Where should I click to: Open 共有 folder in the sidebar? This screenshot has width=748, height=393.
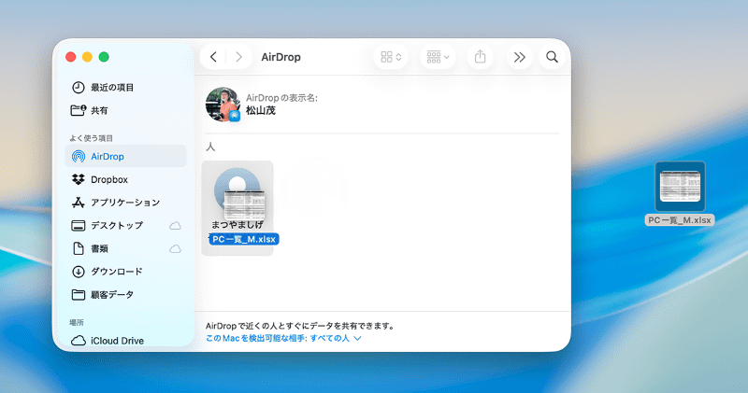coord(125,110)
